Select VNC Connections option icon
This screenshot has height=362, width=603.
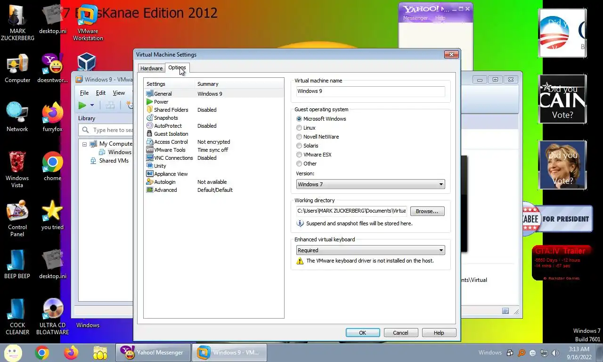pos(150,158)
